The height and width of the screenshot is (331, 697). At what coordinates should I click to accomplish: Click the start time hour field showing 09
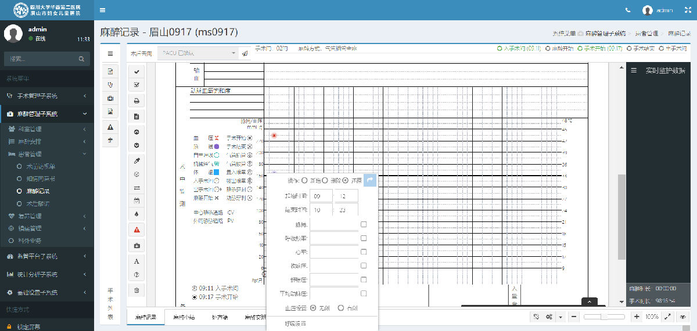click(322, 196)
